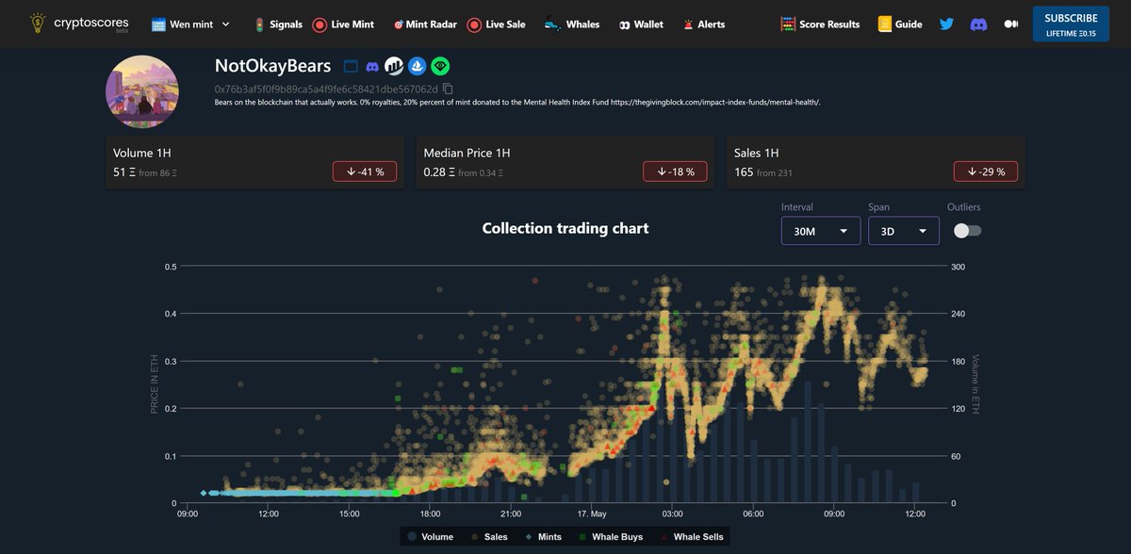The width and height of the screenshot is (1131, 554).
Task: Open the green eye LooksRare icon
Action: click(440, 66)
